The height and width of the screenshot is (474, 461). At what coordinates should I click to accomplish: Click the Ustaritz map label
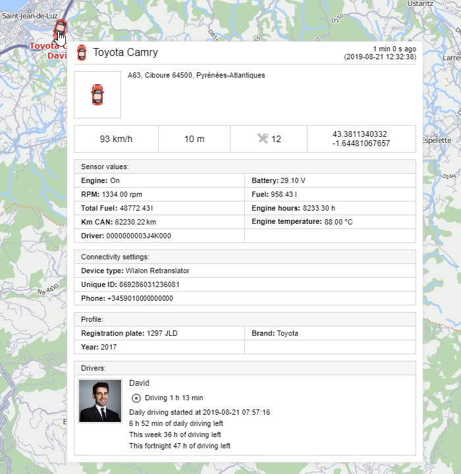tap(420, 4)
